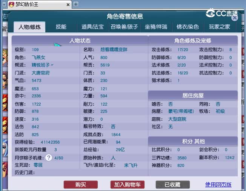
Task: Switch to the 技能 tab
Action: tap(61, 27)
